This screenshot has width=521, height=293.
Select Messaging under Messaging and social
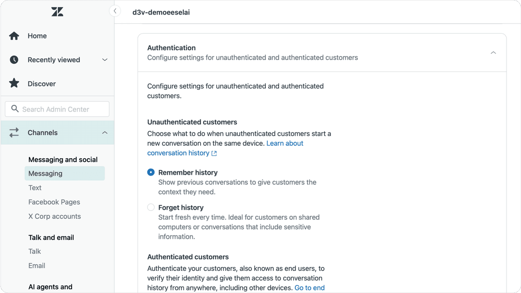(45, 173)
